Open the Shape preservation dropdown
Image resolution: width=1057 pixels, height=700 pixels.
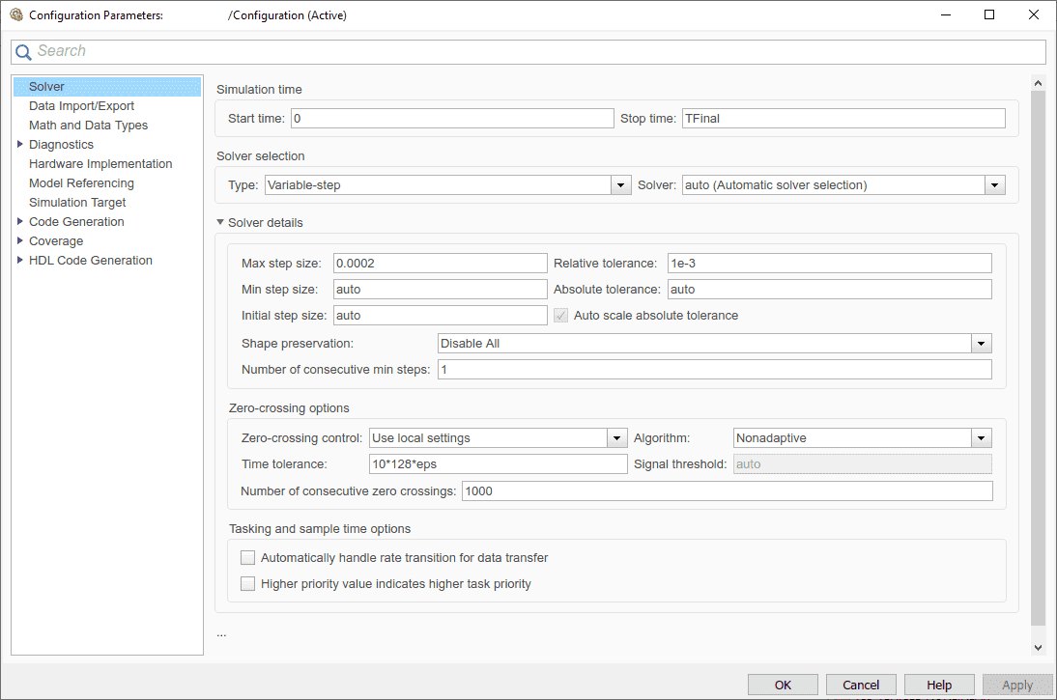tap(982, 344)
